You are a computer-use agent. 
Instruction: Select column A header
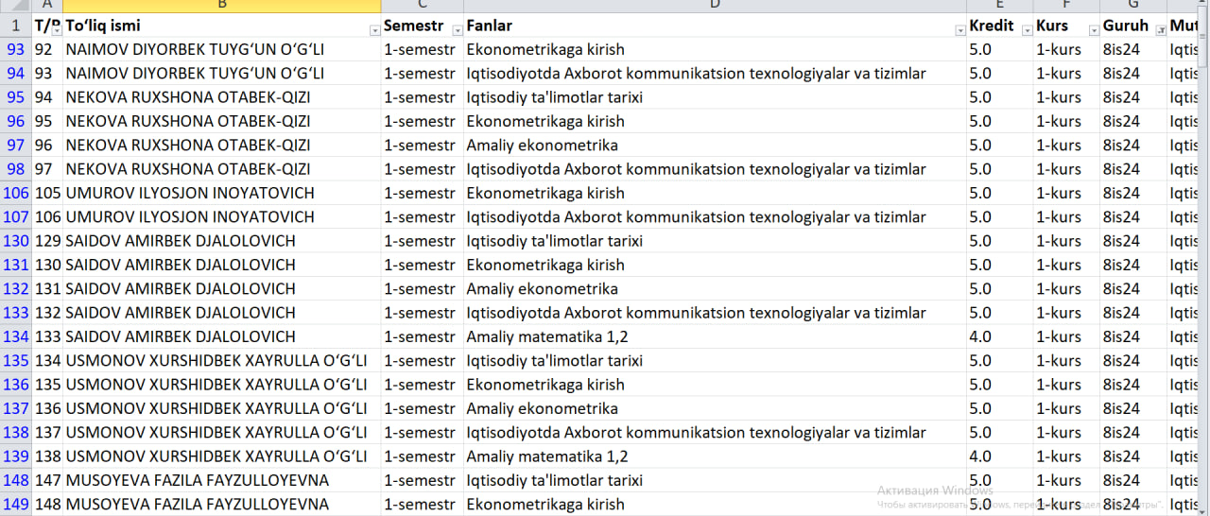tap(47, 6)
